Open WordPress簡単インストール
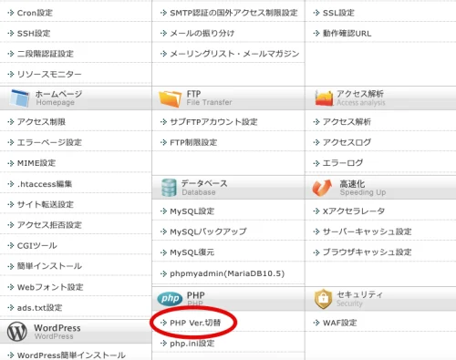Screen dimensions: 456x360 (x=71, y=355)
